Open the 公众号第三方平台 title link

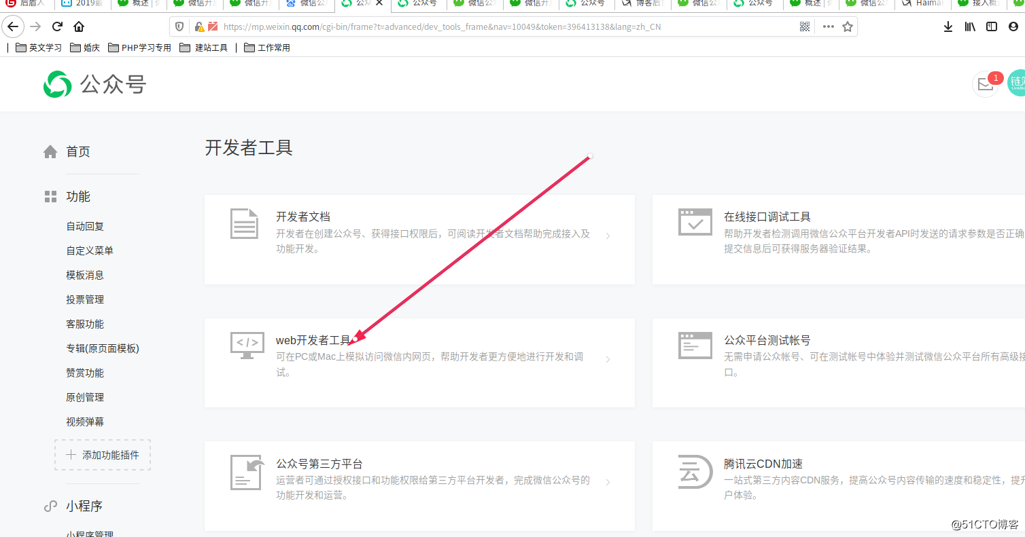click(319, 464)
